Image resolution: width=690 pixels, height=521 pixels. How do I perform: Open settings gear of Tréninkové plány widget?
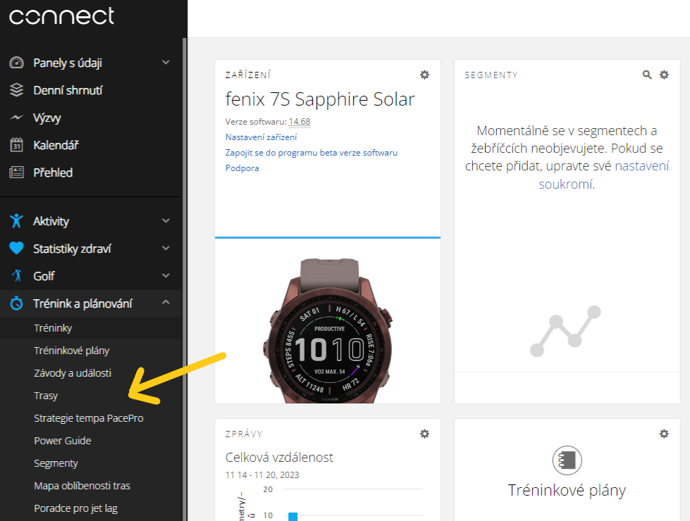664,434
